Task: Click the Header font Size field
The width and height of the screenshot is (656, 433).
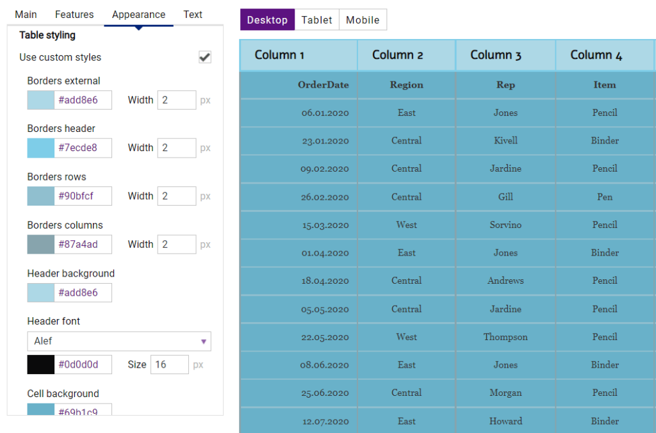Action: (x=169, y=364)
